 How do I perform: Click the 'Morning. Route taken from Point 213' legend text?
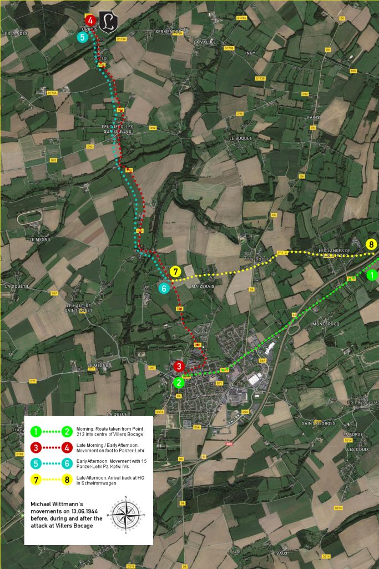pyautogui.click(x=110, y=431)
